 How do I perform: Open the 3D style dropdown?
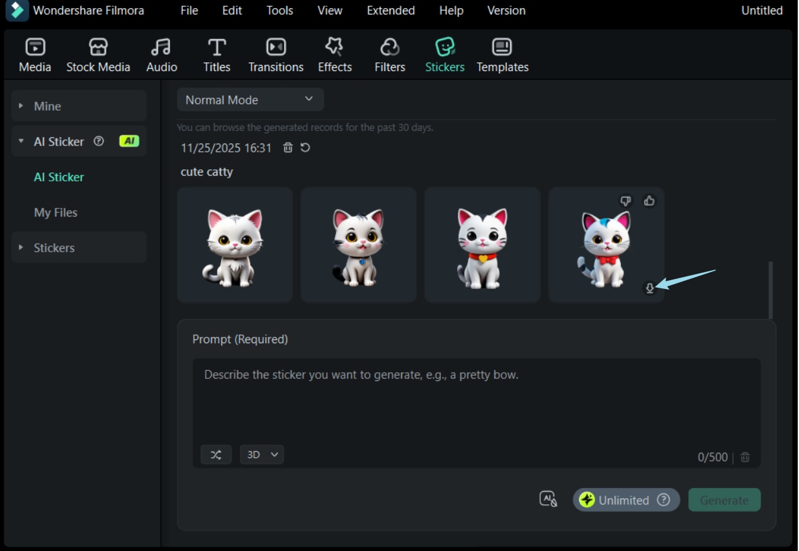[x=262, y=455]
